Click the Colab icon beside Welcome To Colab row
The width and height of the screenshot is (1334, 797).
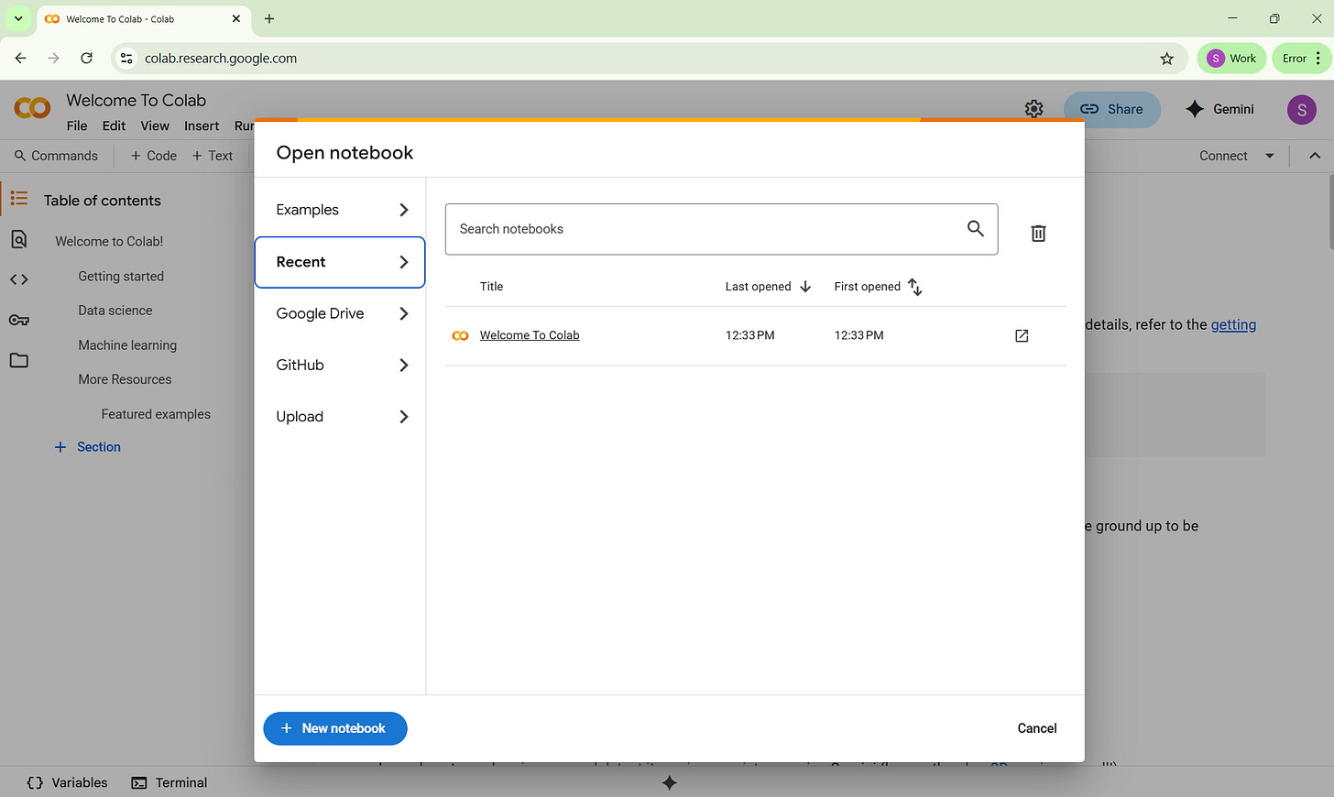coord(461,335)
